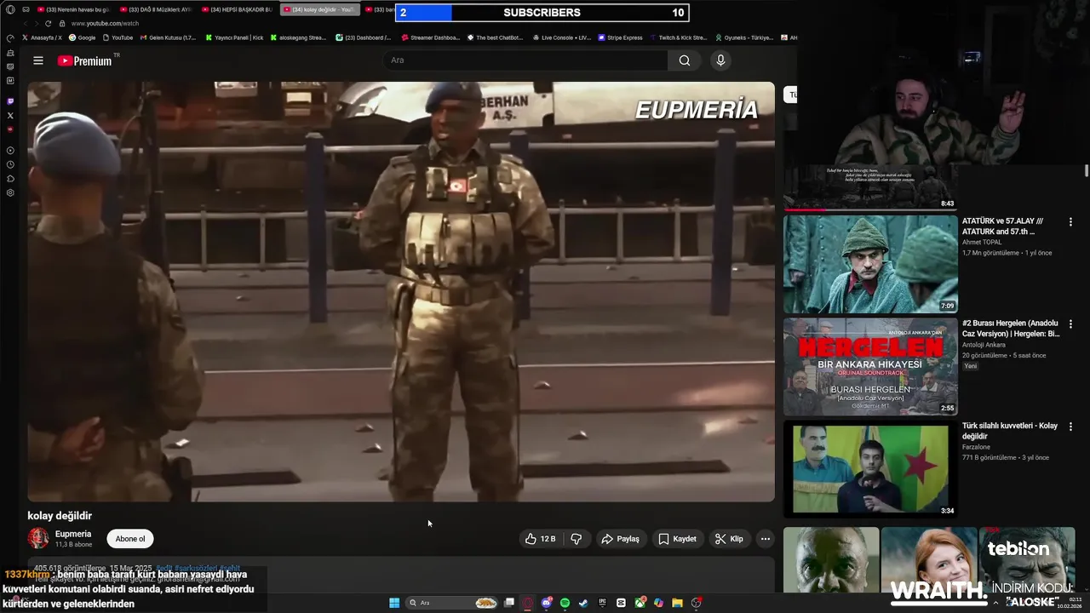The width and height of the screenshot is (1090, 613).
Task: Switch to HEPSİ BAŞKADIR browser tab
Action: [237, 9]
